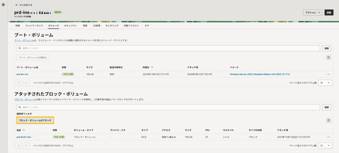Screen dimensions: 339x153
Task: Open column settings for boot volume table
Action: tap(328, 57)
